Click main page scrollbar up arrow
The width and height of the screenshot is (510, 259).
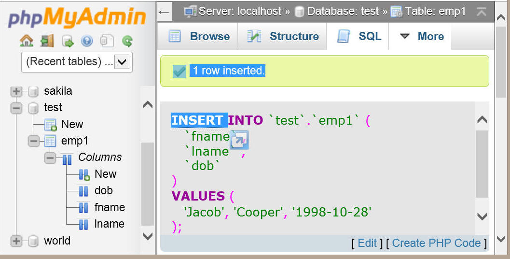point(501,18)
